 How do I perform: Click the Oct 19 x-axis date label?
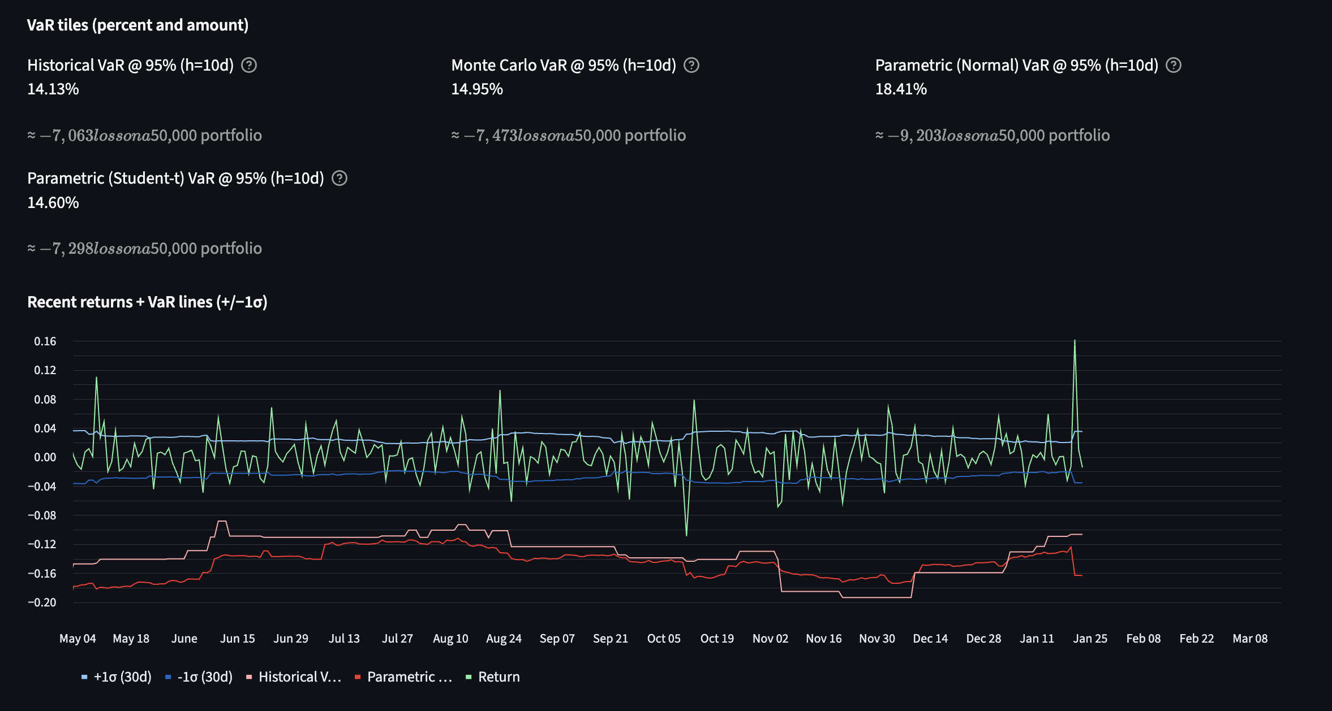point(717,639)
